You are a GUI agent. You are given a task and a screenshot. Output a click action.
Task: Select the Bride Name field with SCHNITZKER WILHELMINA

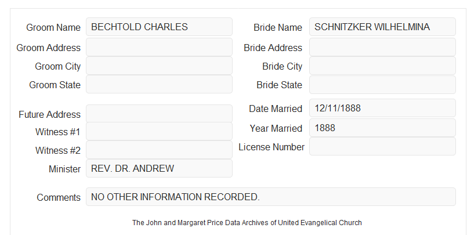(x=382, y=27)
